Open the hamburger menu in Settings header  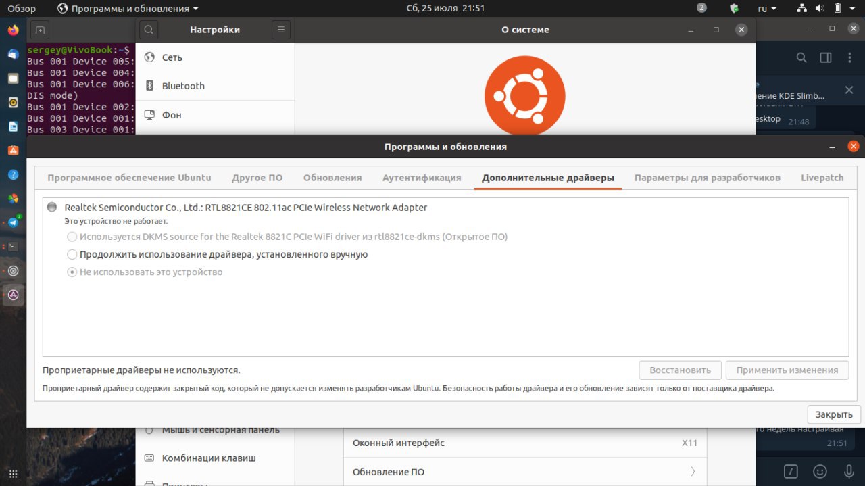pos(281,30)
